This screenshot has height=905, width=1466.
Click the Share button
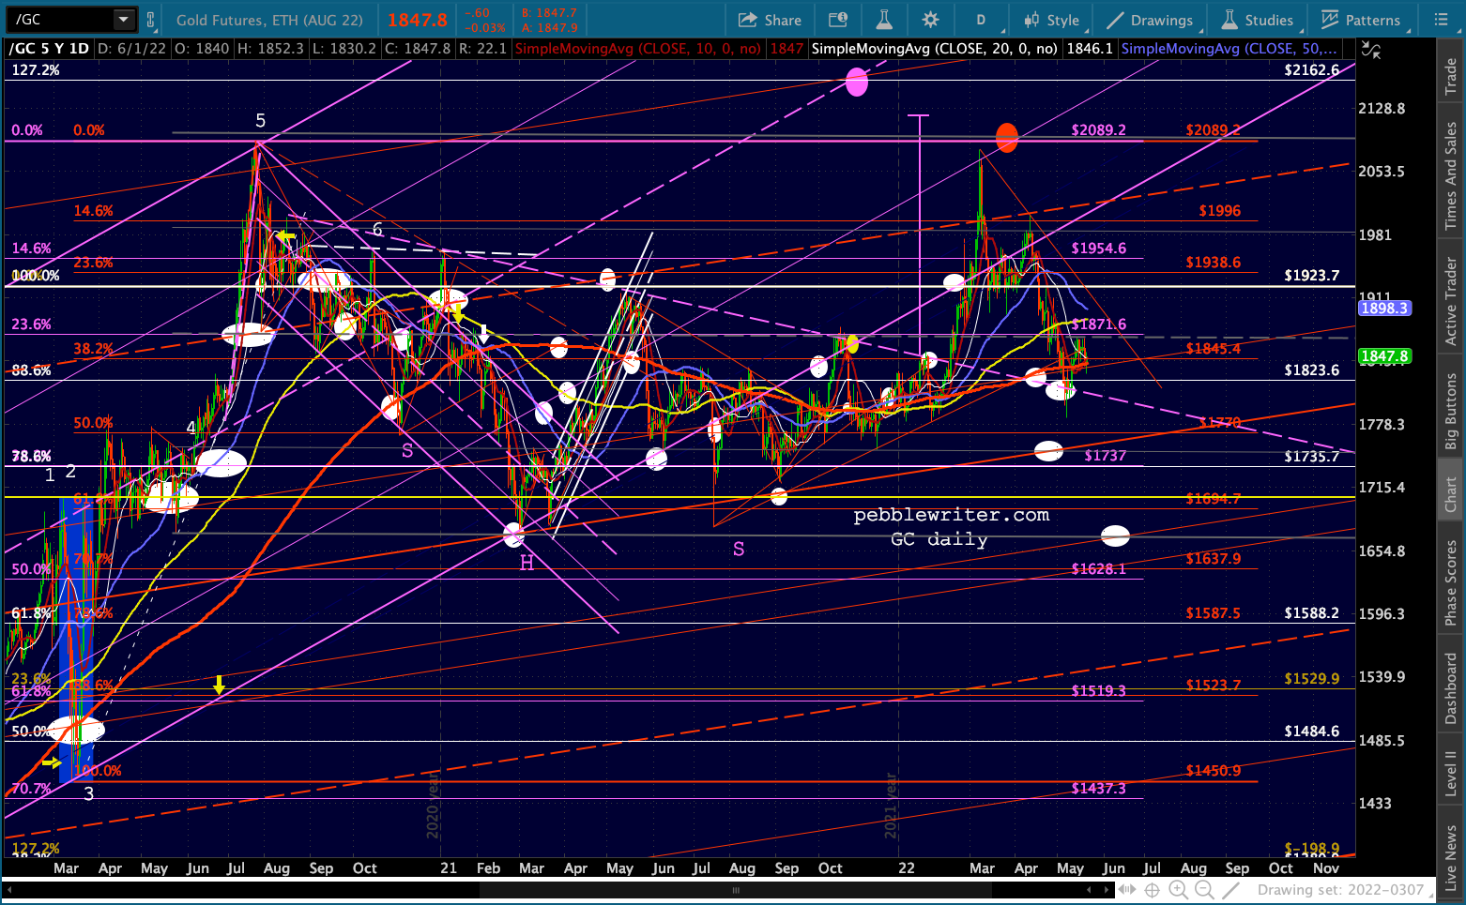tap(770, 20)
